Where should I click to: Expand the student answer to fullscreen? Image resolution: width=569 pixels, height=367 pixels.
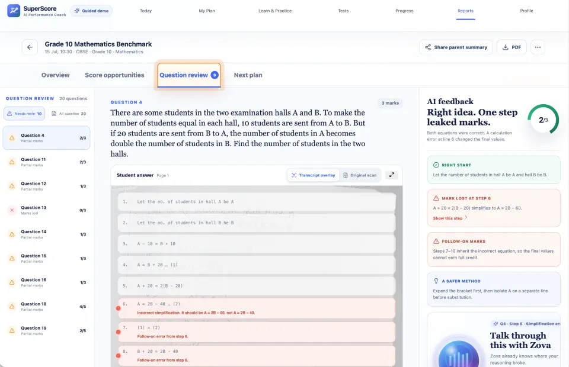click(x=392, y=175)
